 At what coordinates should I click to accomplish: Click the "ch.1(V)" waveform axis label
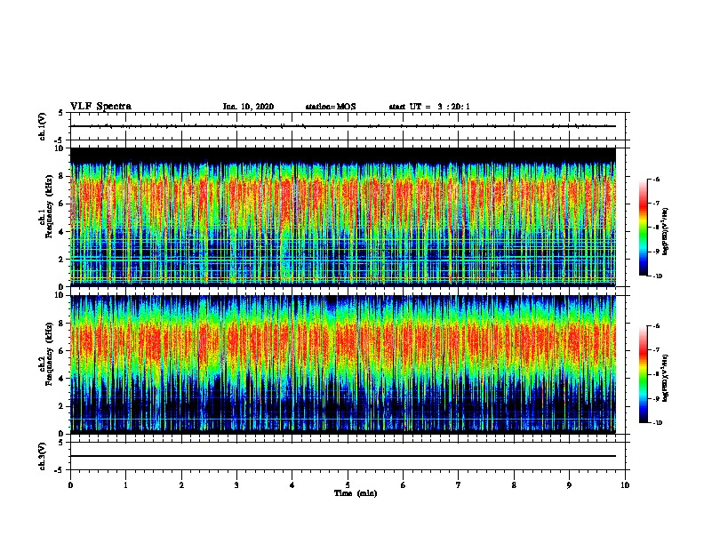click(x=42, y=126)
